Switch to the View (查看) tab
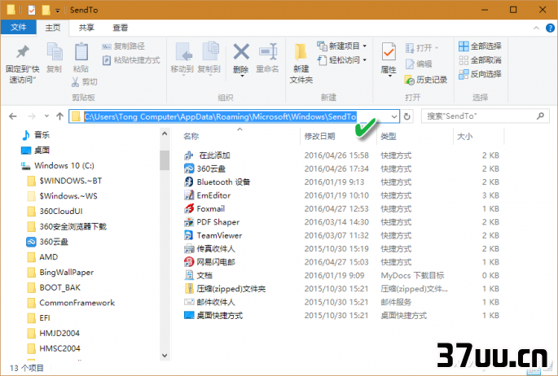This screenshot has width=558, height=376. [121, 28]
